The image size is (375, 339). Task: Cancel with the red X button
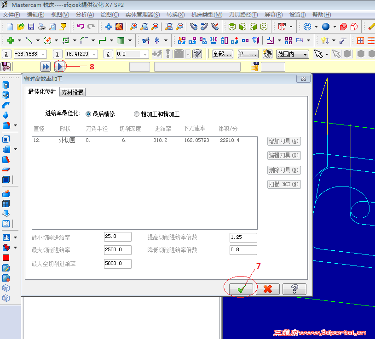click(x=268, y=289)
